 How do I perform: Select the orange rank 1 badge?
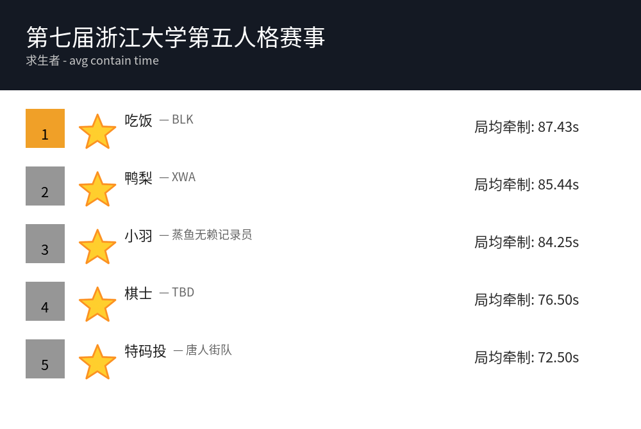coord(45,128)
